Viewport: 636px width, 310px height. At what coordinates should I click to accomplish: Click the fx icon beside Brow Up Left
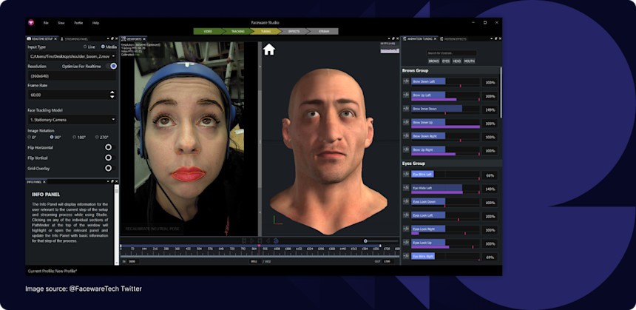pyautogui.click(x=405, y=95)
